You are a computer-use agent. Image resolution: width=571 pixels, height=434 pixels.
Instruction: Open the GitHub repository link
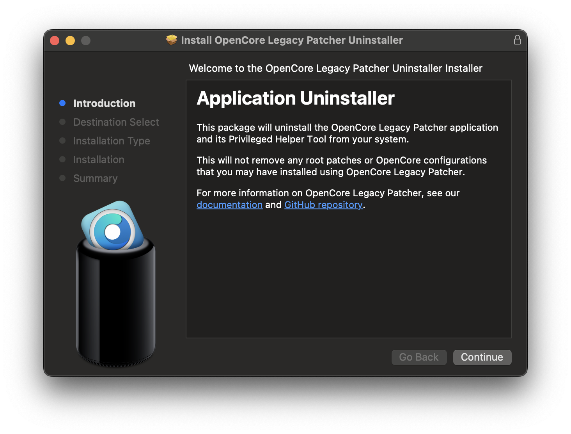(x=323, y=205)
